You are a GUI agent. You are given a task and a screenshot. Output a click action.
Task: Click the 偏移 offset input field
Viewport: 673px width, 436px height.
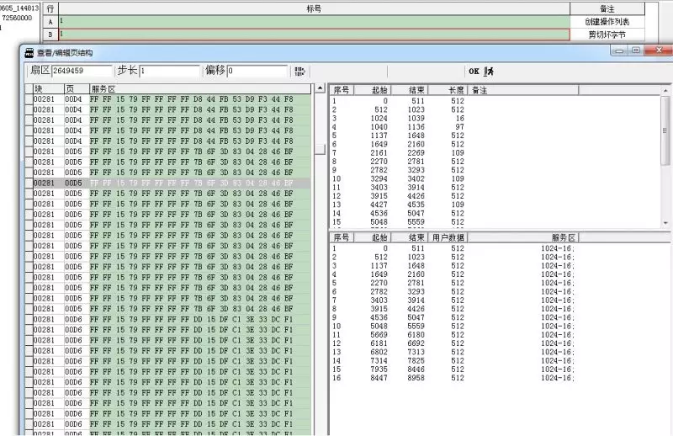click(x=257, y=72)
